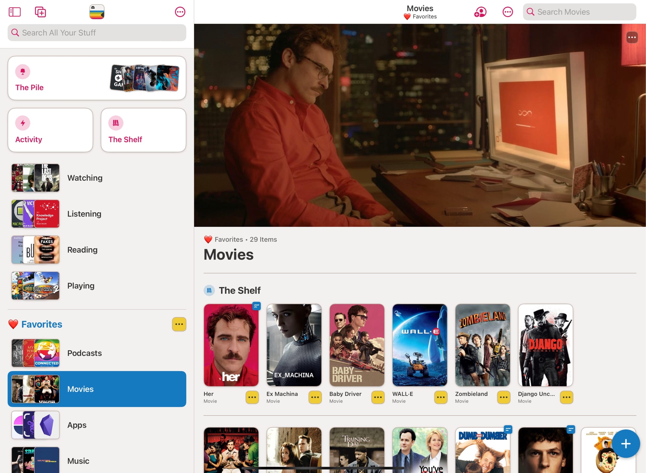
Task: Open The Pile card
Action: 97,78
